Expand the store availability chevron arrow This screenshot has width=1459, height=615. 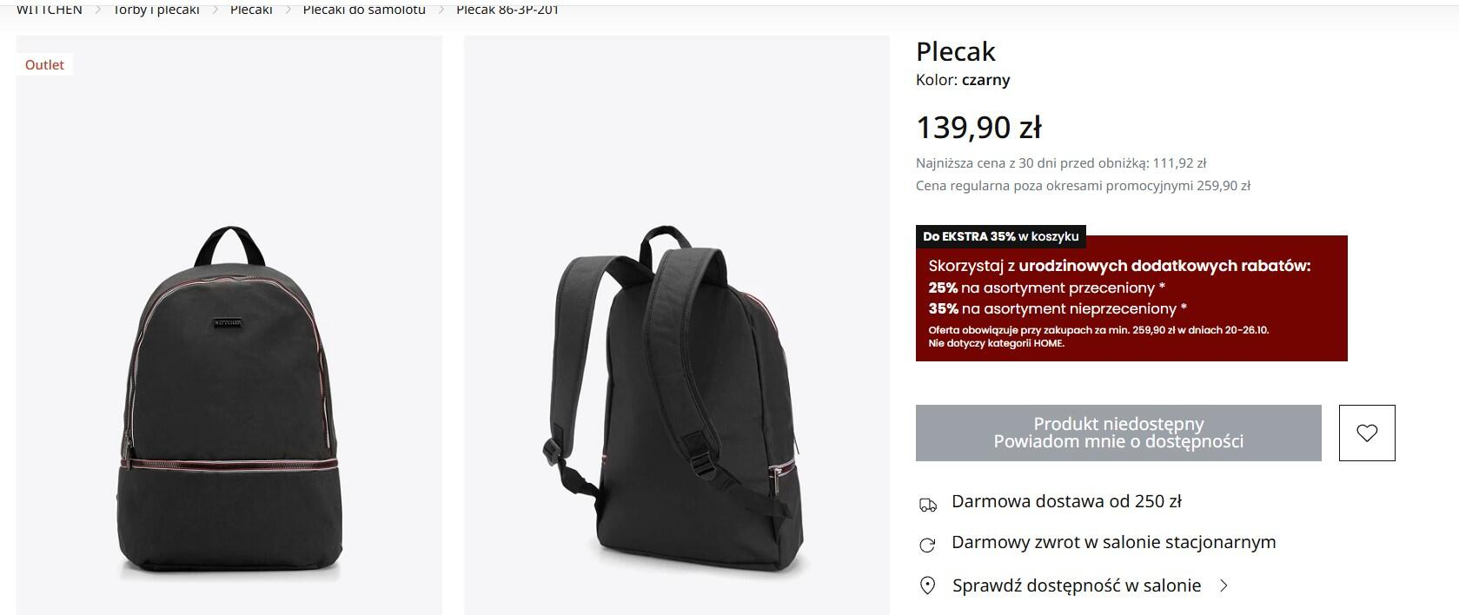[x=1224, y=585]
